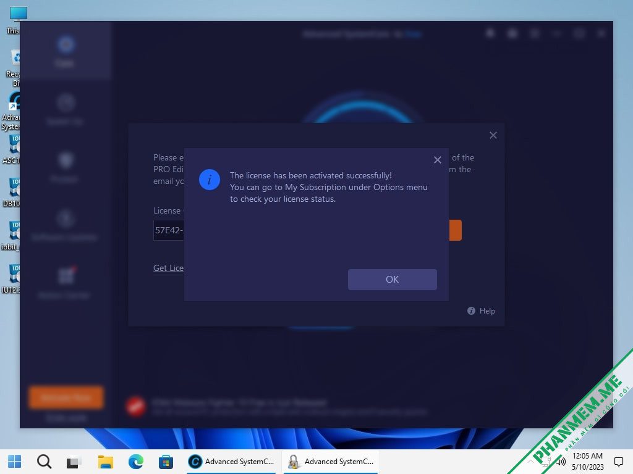Switch to first Advanced SystemCare taskbar item
The width and height of the screenshot is (633, 474).
(232, 462)
